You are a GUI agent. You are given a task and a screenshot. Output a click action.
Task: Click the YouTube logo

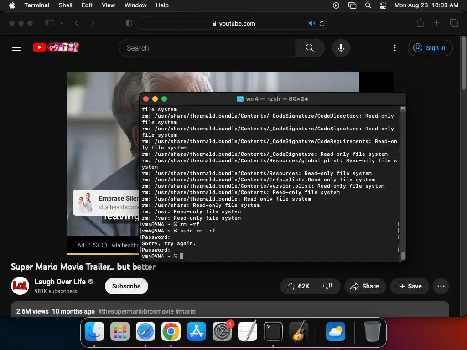click(56, 47)
